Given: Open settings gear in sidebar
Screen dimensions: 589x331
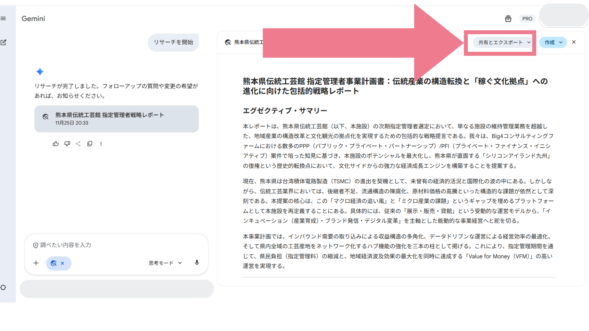Looking at the screenshot, I should coord(3,287).
